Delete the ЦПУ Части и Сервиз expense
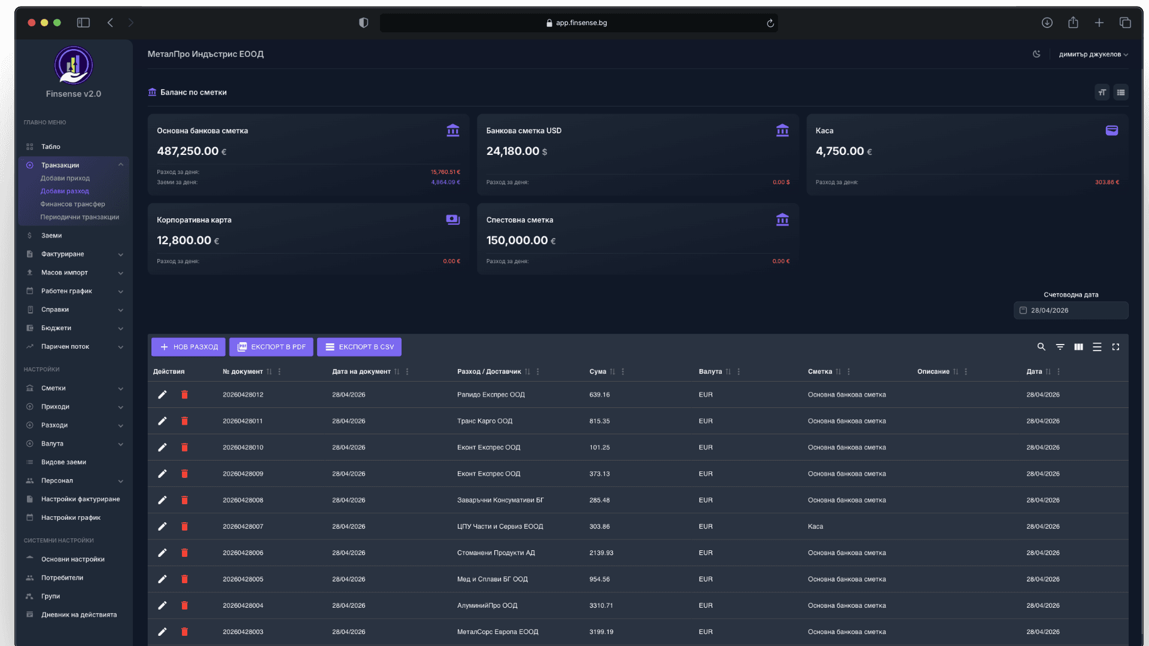This screenshot has height=646, width=1149. point(184,526)
